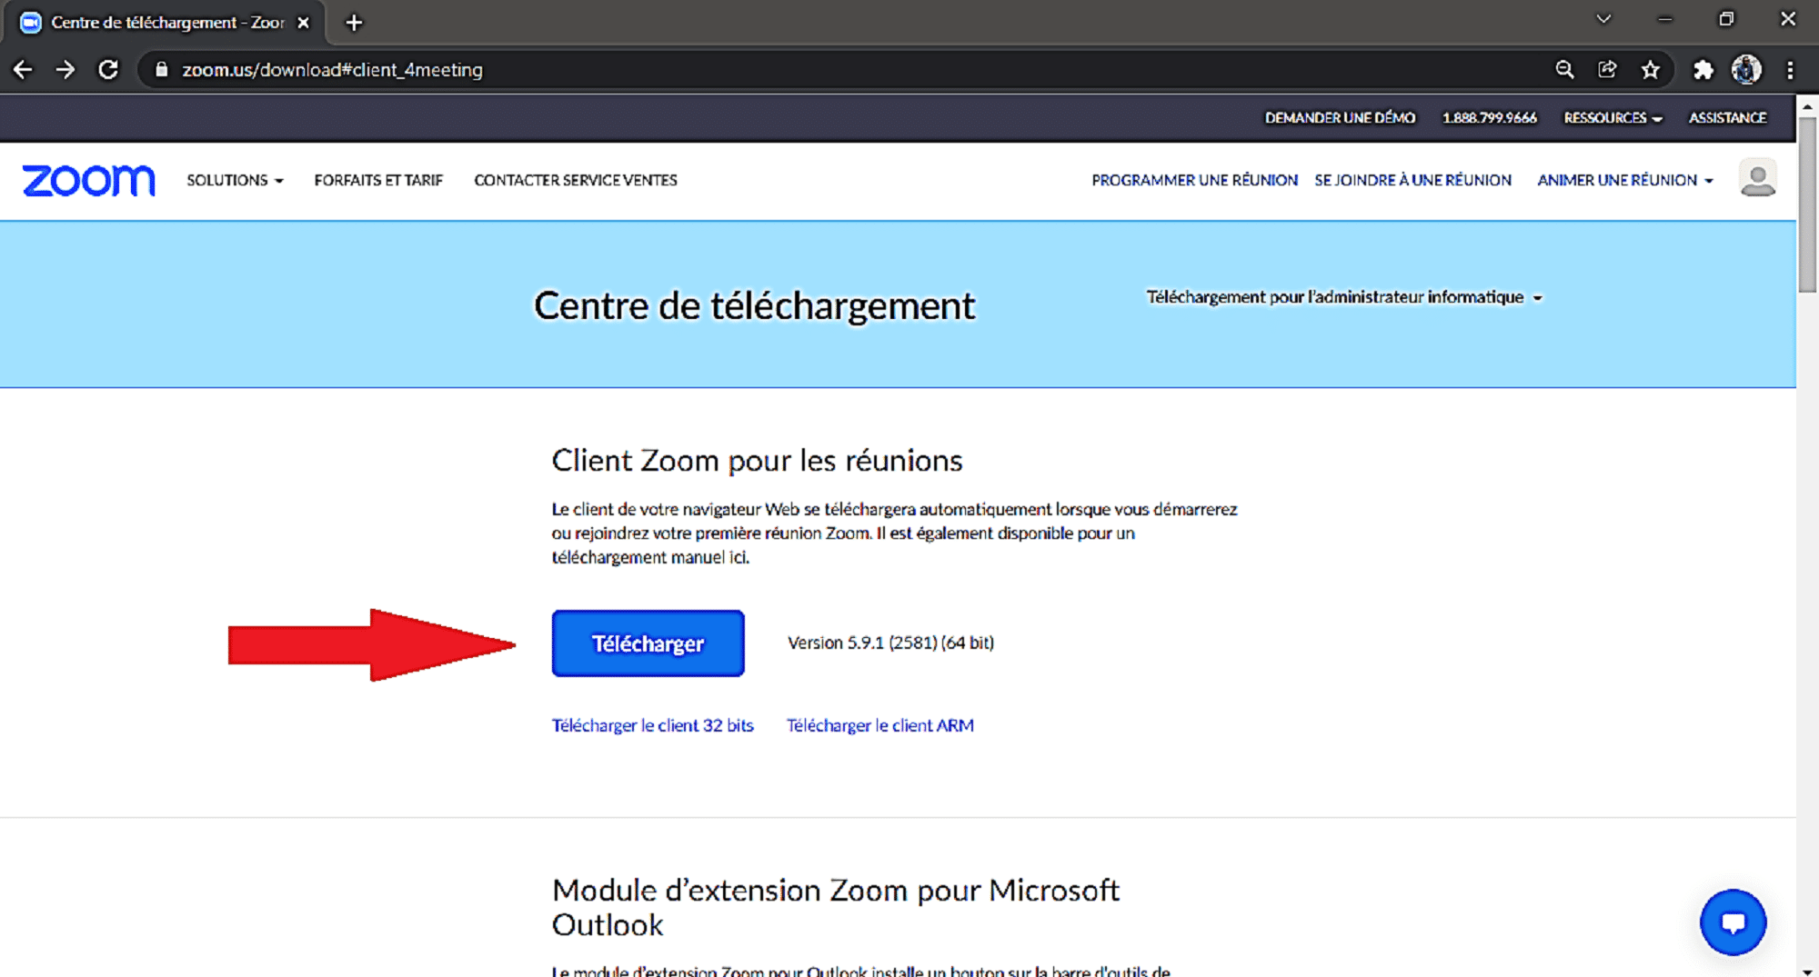Restore down the browser window
The height and width of the screenshot is (977, 1819).
click(x=1726, y=19)
